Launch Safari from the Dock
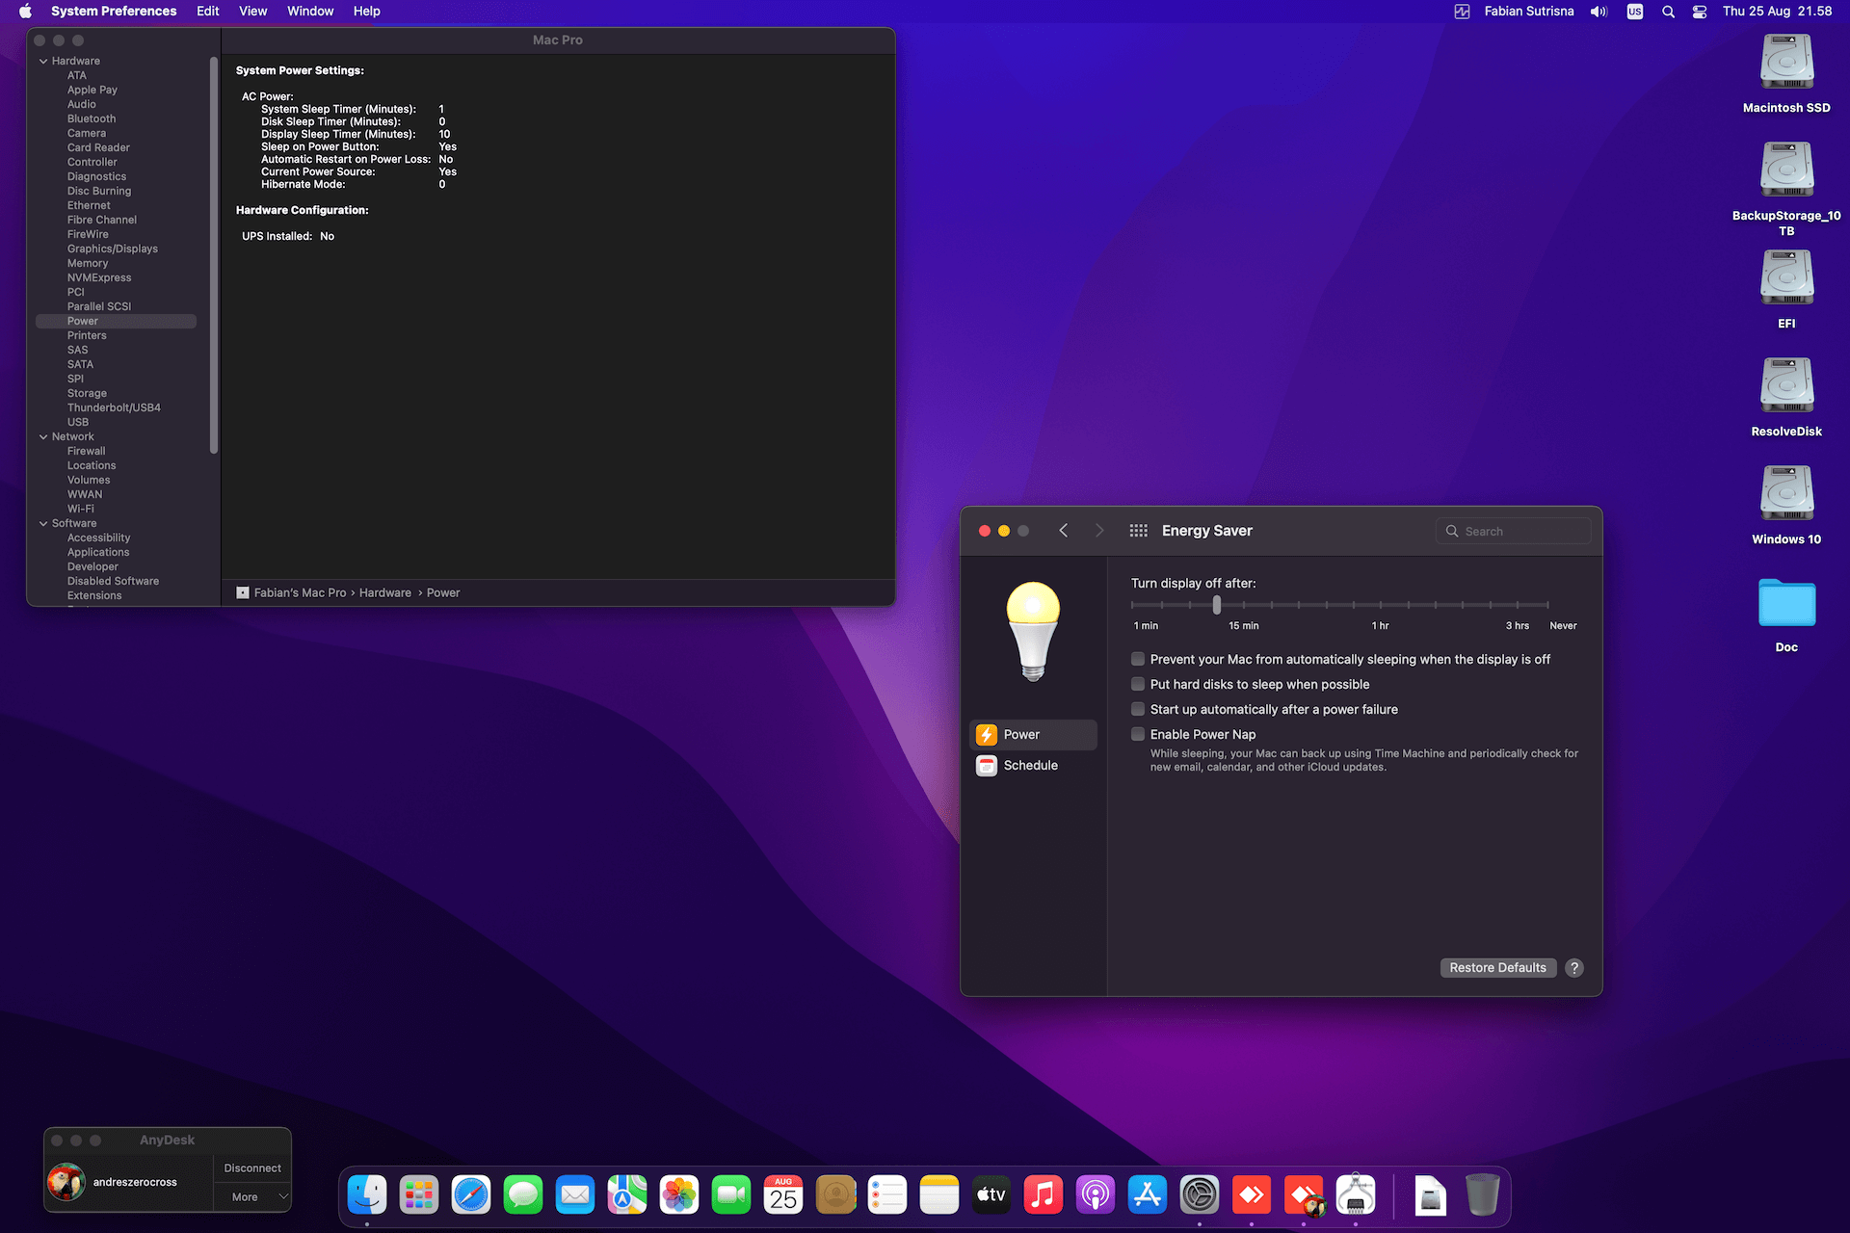The image size is (1850, 1233). tap(471, 1195)
